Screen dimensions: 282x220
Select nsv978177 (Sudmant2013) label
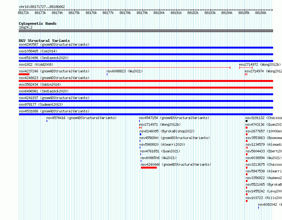point(41,104)
